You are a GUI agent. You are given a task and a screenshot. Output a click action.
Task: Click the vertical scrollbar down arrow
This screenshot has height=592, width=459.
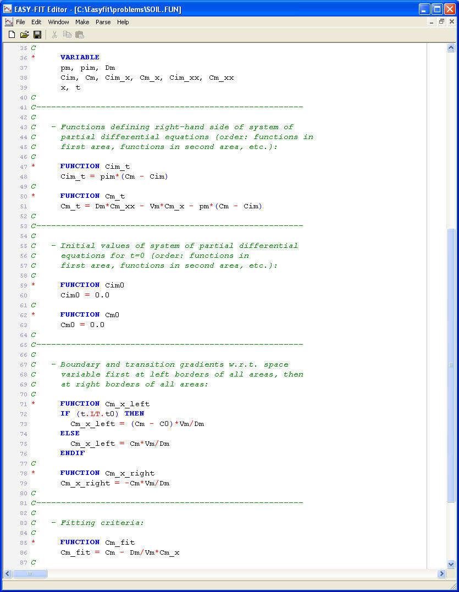coord(451,564)
